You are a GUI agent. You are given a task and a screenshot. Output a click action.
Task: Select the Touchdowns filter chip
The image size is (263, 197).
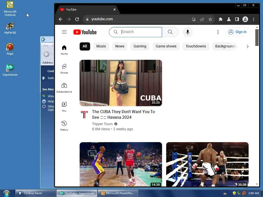point(196,46)
